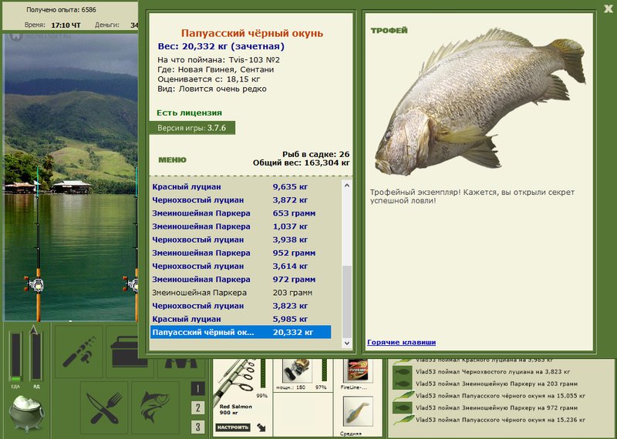Image resolution: width=617 pixels, height=439 pixels.
Task: Click the Папуасский чёрный окунь title
Action: (x=252, y=33)
